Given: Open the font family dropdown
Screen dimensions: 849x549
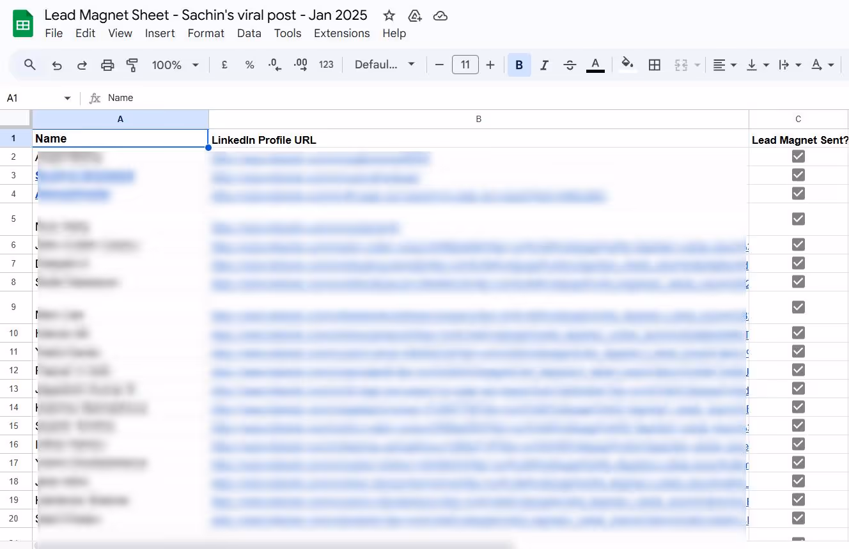Looking at the screenshot, I should pos(384,65).
